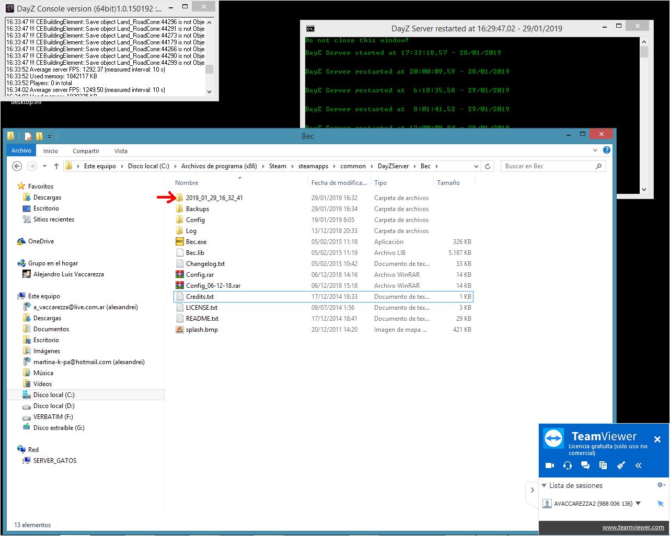Open Documentos under Este equipo
Image resolution: width=670 pixels, height=536 pixels.
click(x=51, y=329)
